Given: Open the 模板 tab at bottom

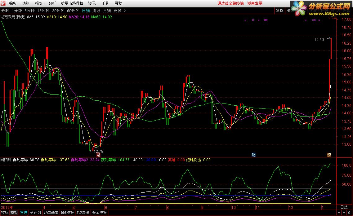Looking at the screenshot, I should (14, 212).
